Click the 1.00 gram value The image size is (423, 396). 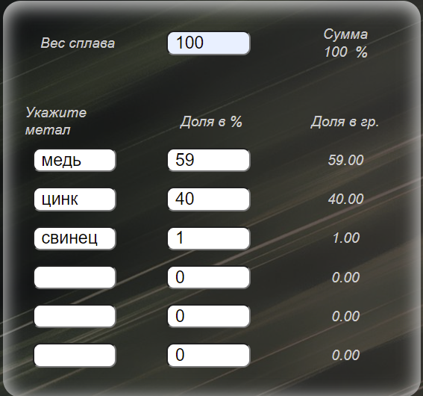346,238
